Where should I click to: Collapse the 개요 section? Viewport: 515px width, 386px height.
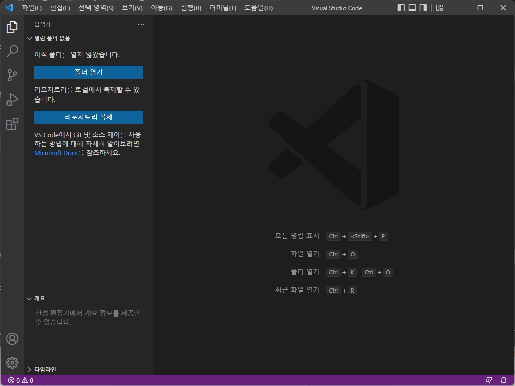89,299
